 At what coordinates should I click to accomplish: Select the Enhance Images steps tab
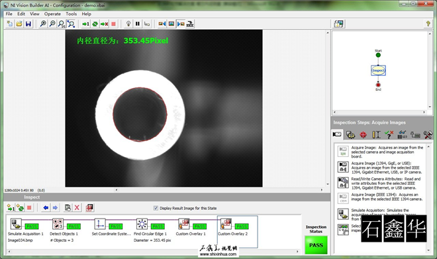coord(350,135)
